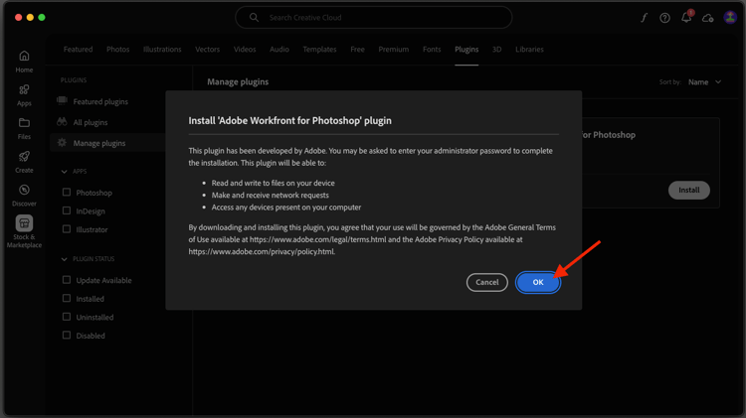The image size is (746, 418).
Task: Switch to the Photos tab
Action: [x=118, y=50]
